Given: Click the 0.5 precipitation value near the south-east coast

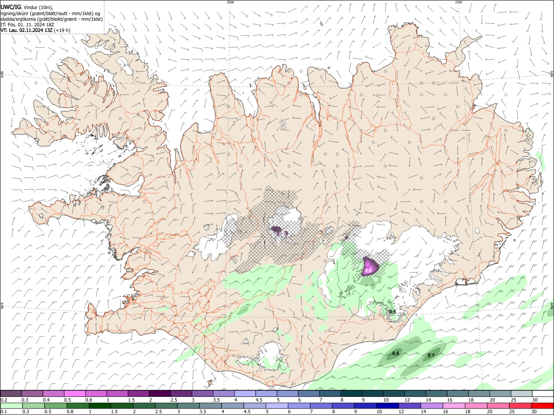Looking at the screenshot, I should [393, 312].
